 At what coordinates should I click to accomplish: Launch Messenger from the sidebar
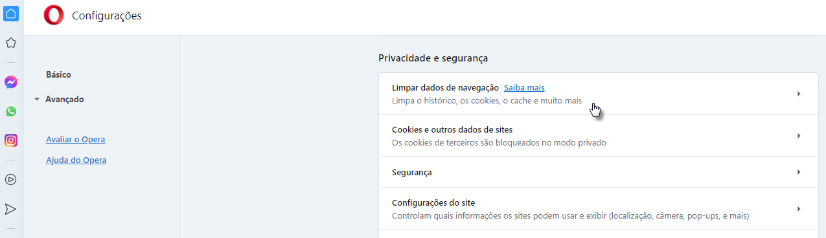(x=11, y=83)
